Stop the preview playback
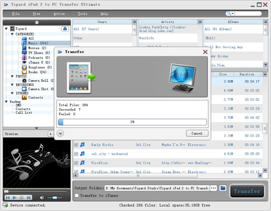 [x=22, y=197]
